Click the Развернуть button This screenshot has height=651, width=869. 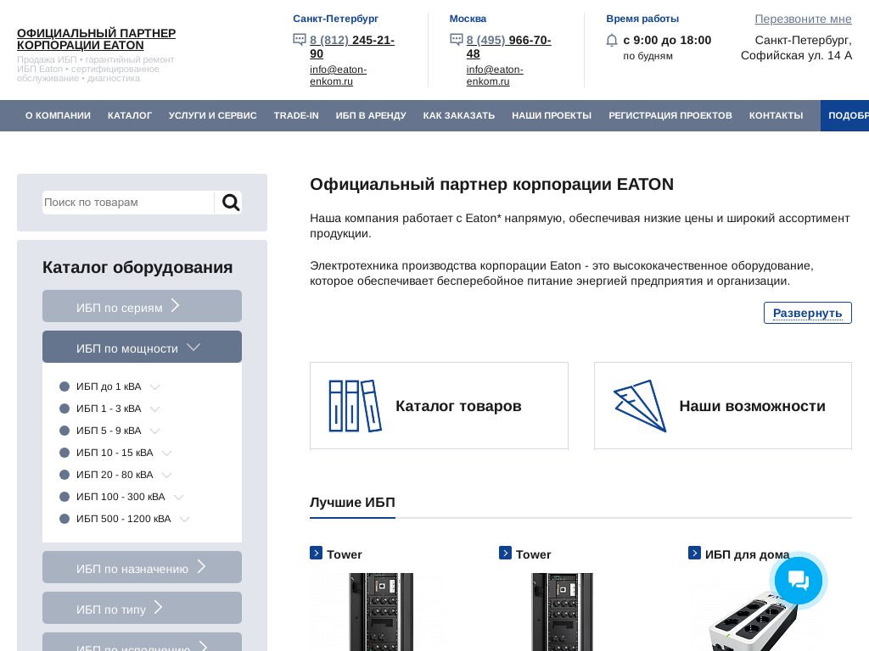[x=808, y=313]
